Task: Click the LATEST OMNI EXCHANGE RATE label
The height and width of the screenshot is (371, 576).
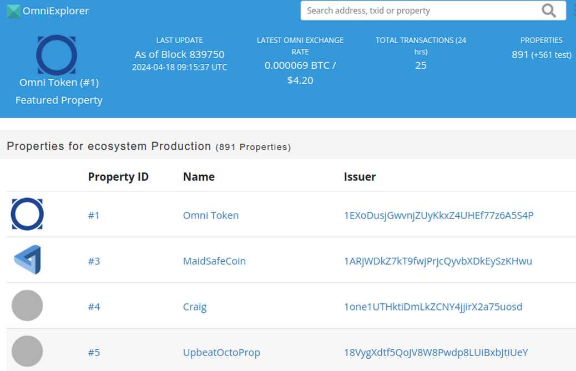Action: 300,46
